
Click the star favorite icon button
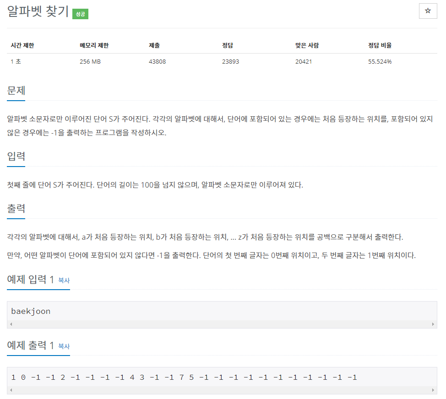coord(428,11)
